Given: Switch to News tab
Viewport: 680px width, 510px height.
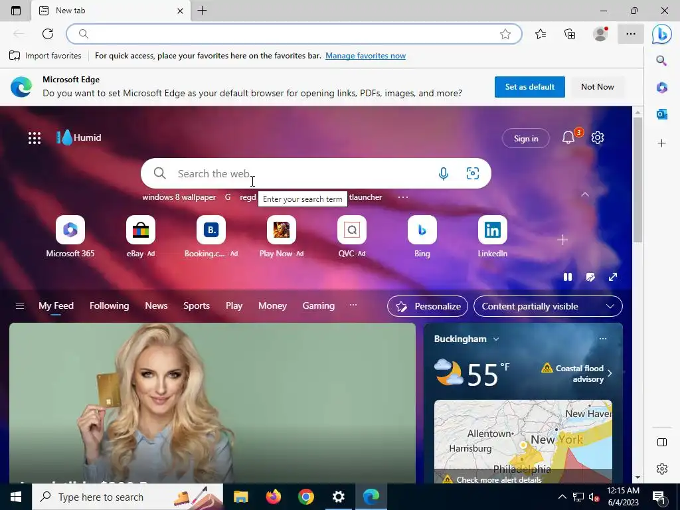Looking at the screenshot, I should point(156,305).
